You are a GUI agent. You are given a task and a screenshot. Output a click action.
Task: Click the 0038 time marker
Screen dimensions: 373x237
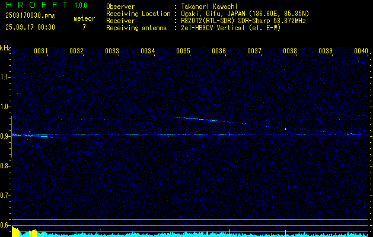[290, 52]
